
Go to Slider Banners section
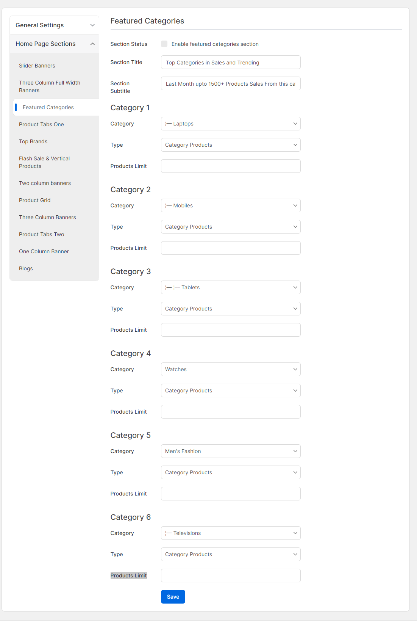click(x=37, y=66)
